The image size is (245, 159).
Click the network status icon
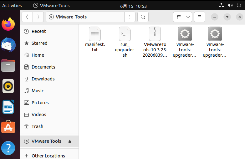tap(221, 5)
